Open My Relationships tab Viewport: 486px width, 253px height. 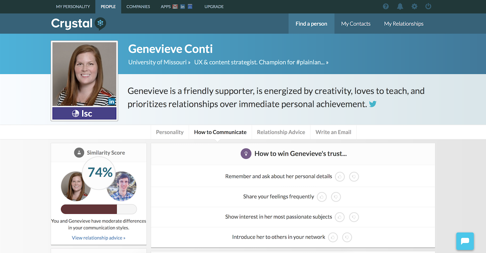pyautogui.click(x=404, y=23)
